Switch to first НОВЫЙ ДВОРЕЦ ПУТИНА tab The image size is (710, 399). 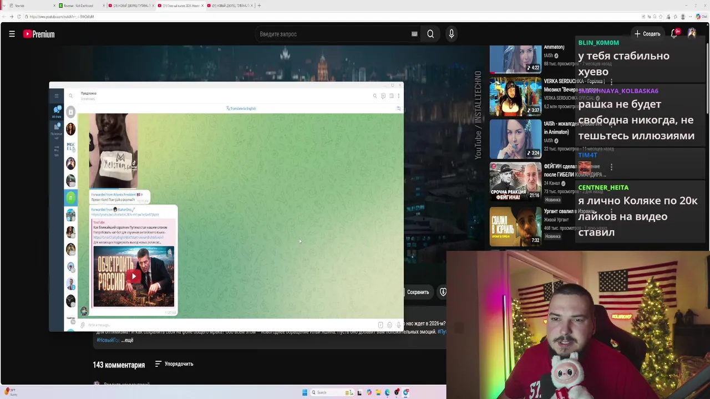point(130,6)
